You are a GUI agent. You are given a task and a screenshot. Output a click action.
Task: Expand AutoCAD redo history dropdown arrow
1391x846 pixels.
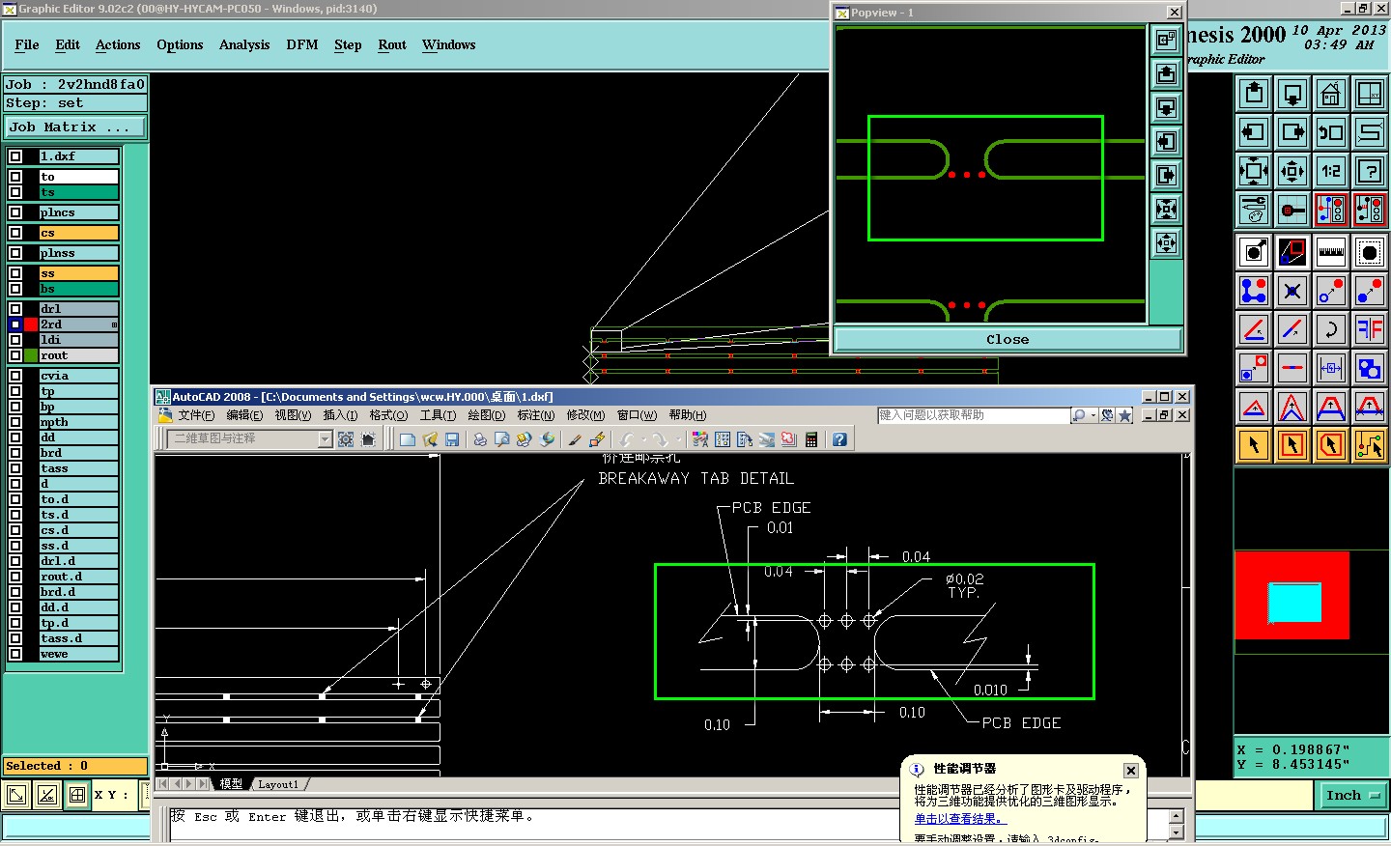click(677, 439)
